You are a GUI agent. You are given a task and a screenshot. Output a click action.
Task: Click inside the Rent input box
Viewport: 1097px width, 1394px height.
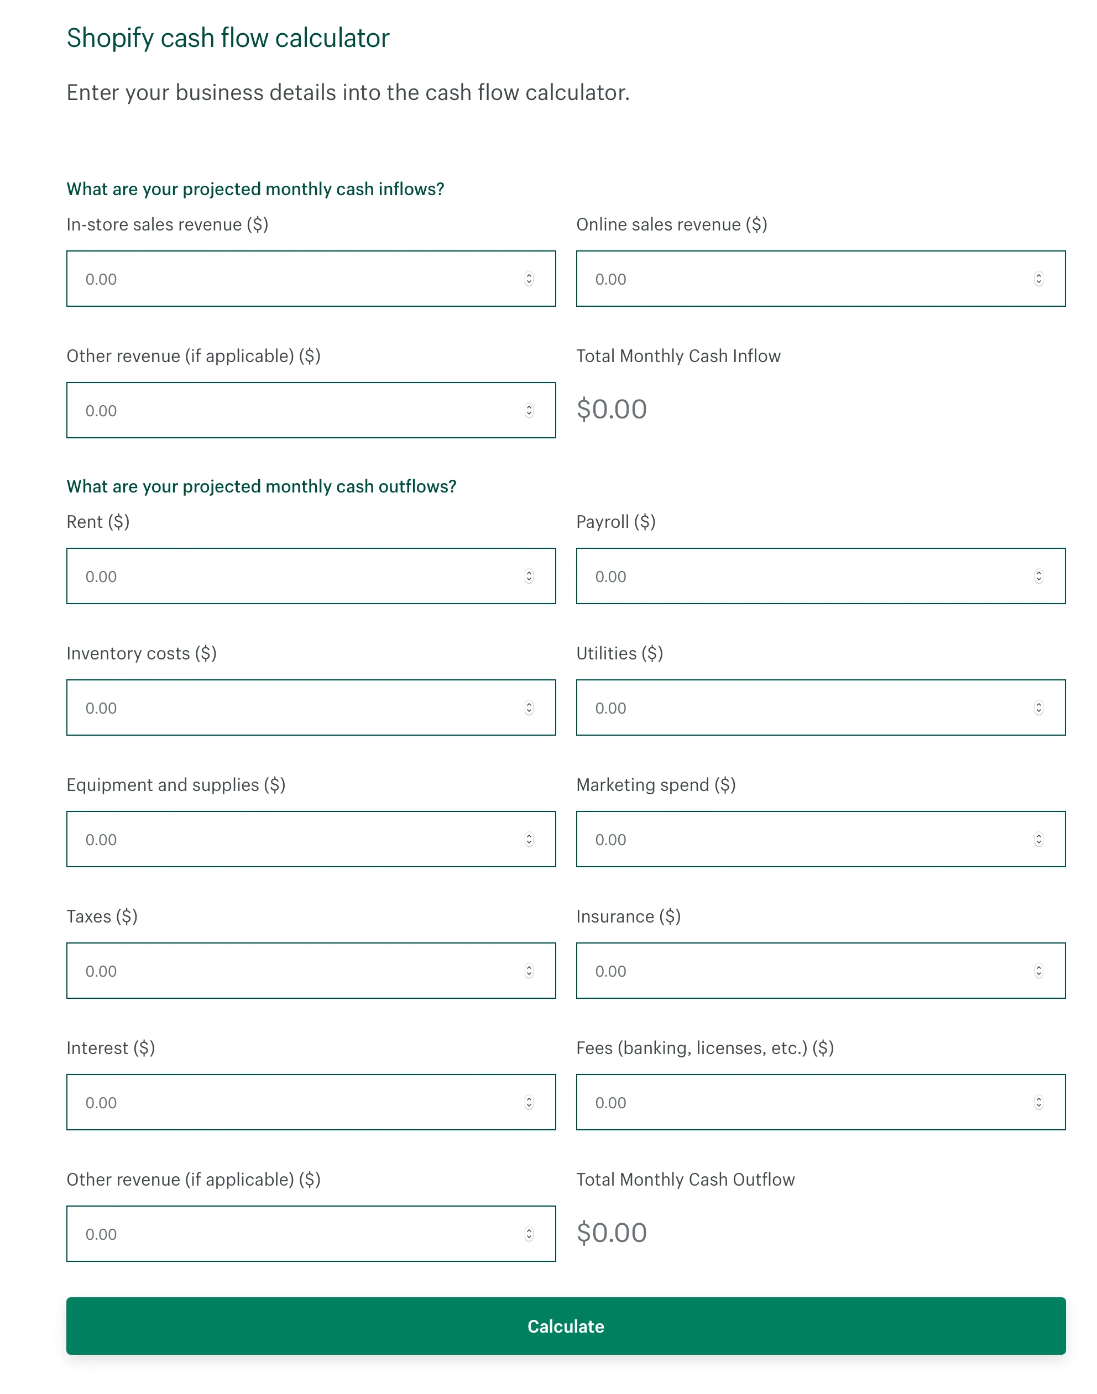click(x=289, y=576)
